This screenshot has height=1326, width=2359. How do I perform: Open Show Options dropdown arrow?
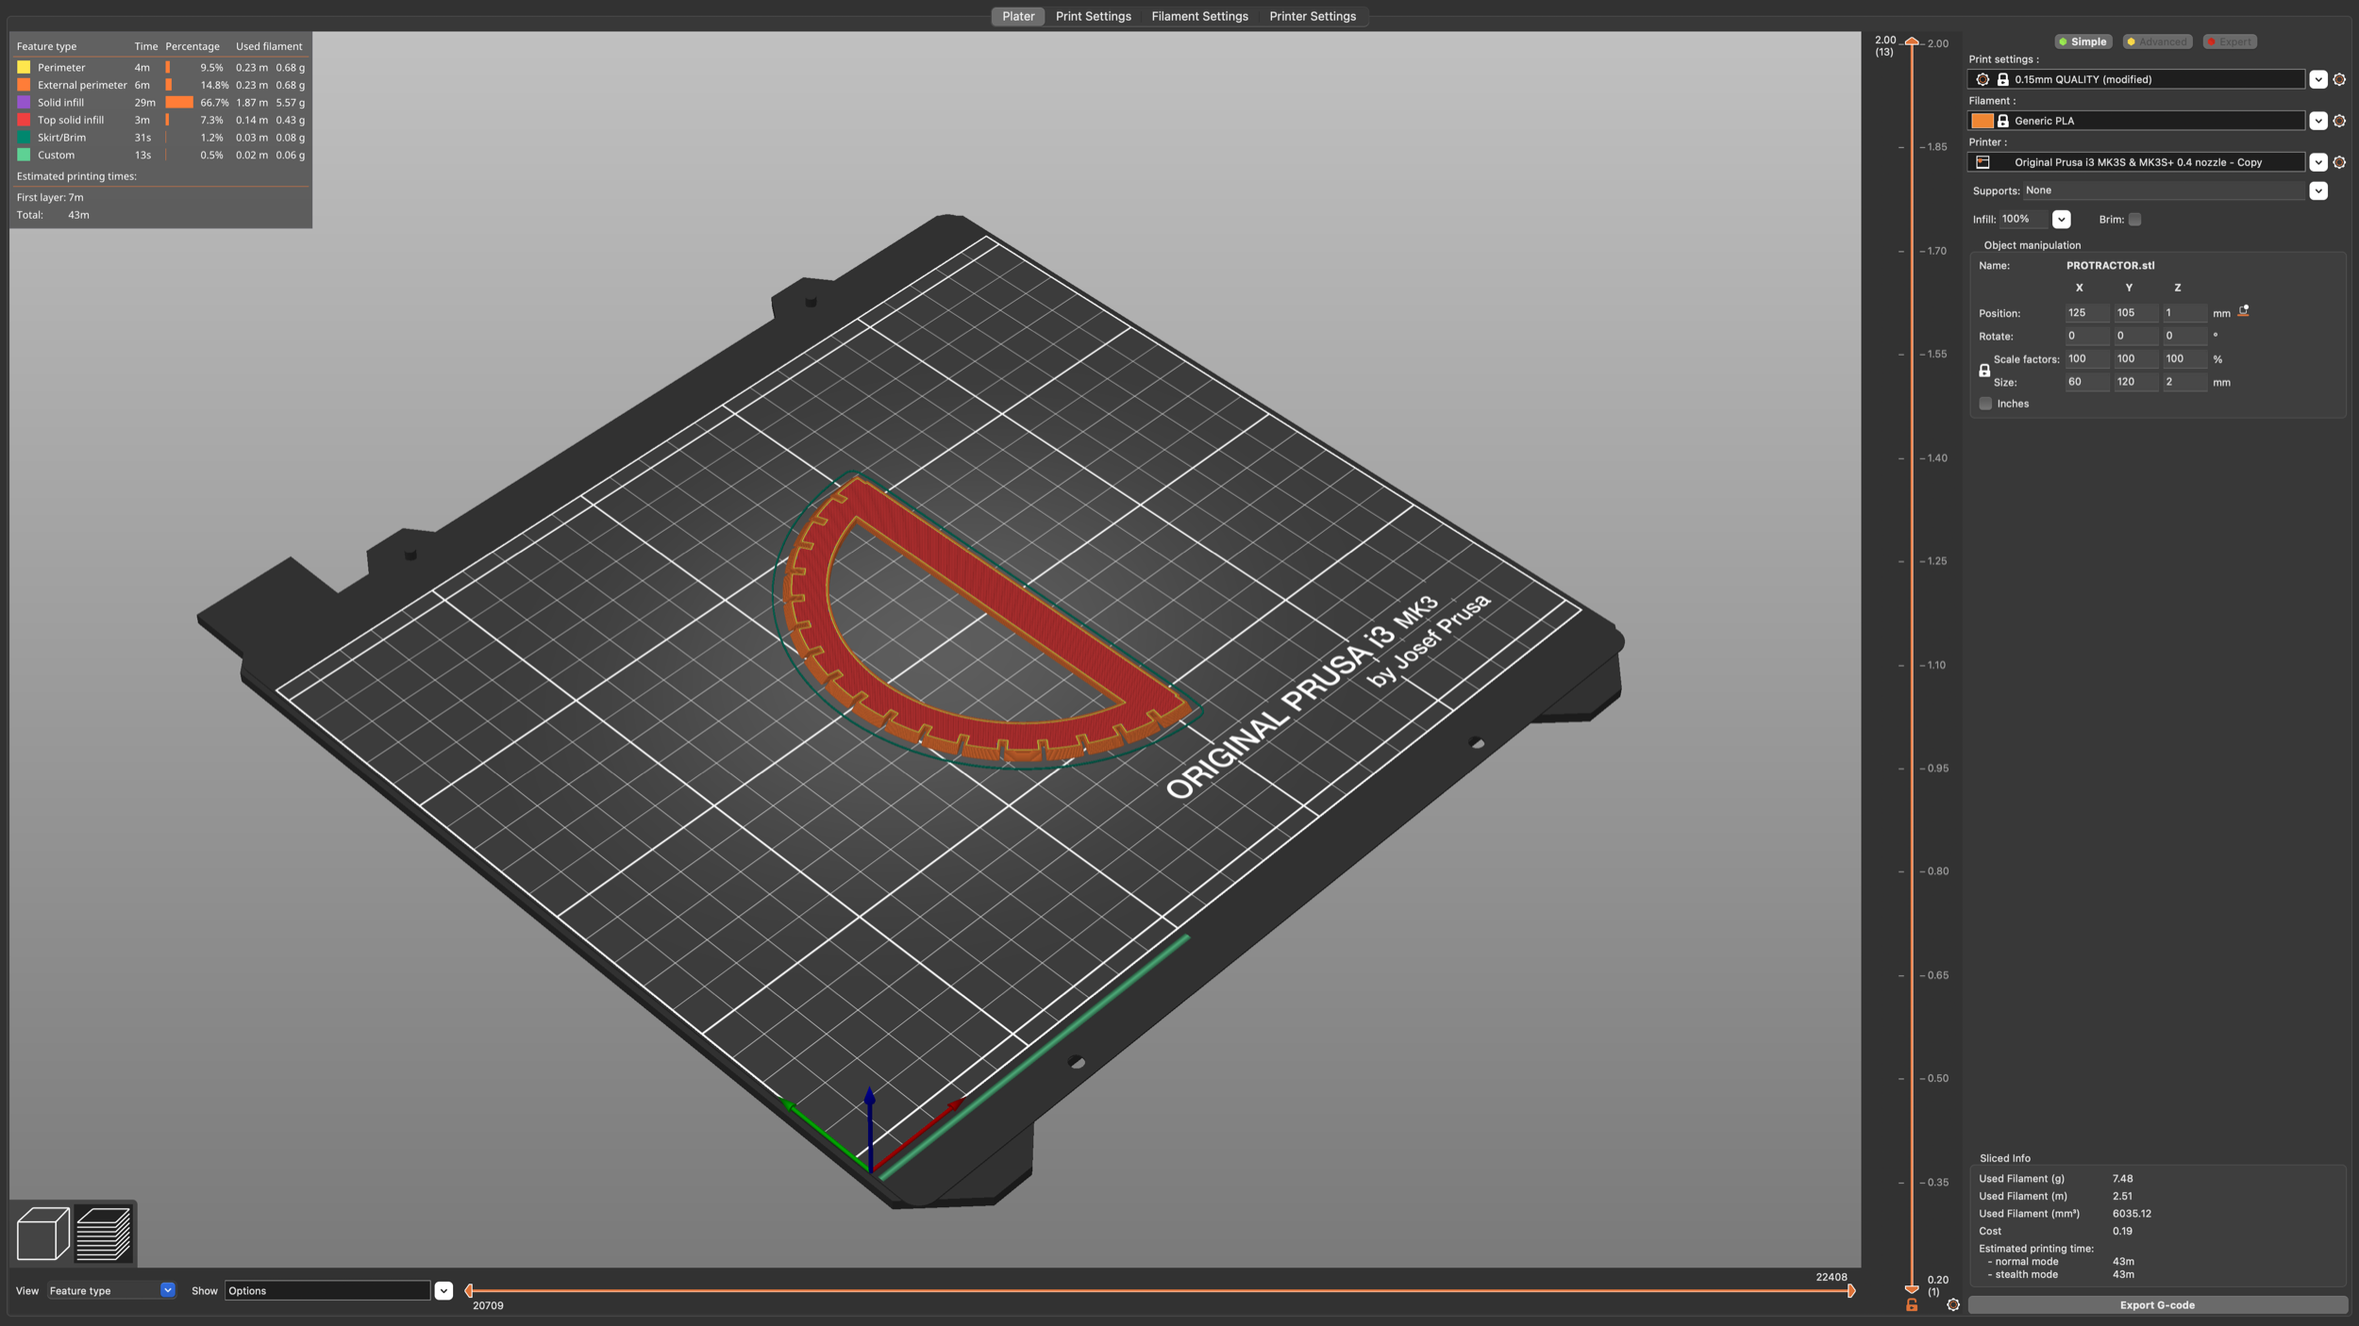443,1290
